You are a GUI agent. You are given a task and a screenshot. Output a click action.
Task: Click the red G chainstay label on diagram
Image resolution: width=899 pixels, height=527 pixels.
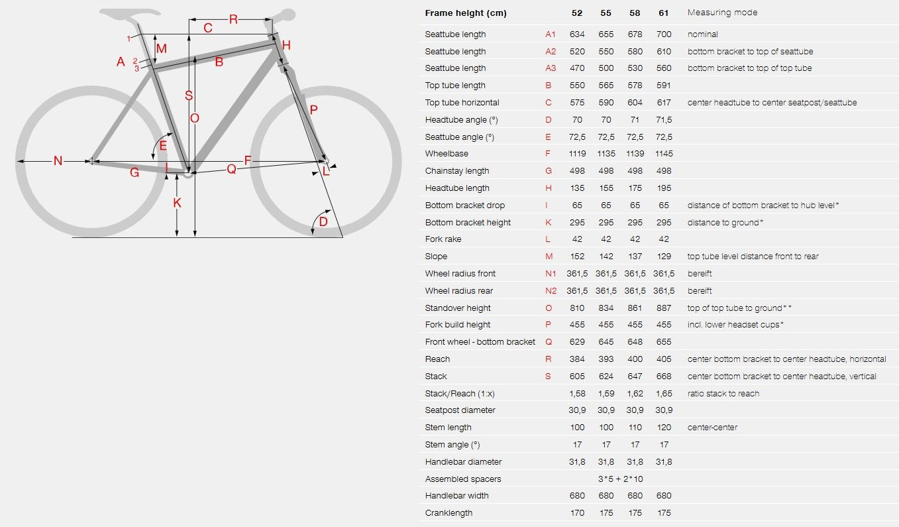tap(134, 172)
